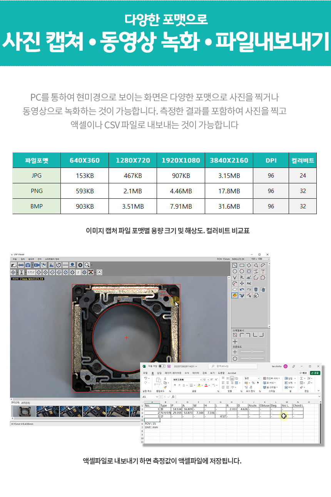Click the undo arrow in tool panel
The image size is (331, 497).
[242, 289]
